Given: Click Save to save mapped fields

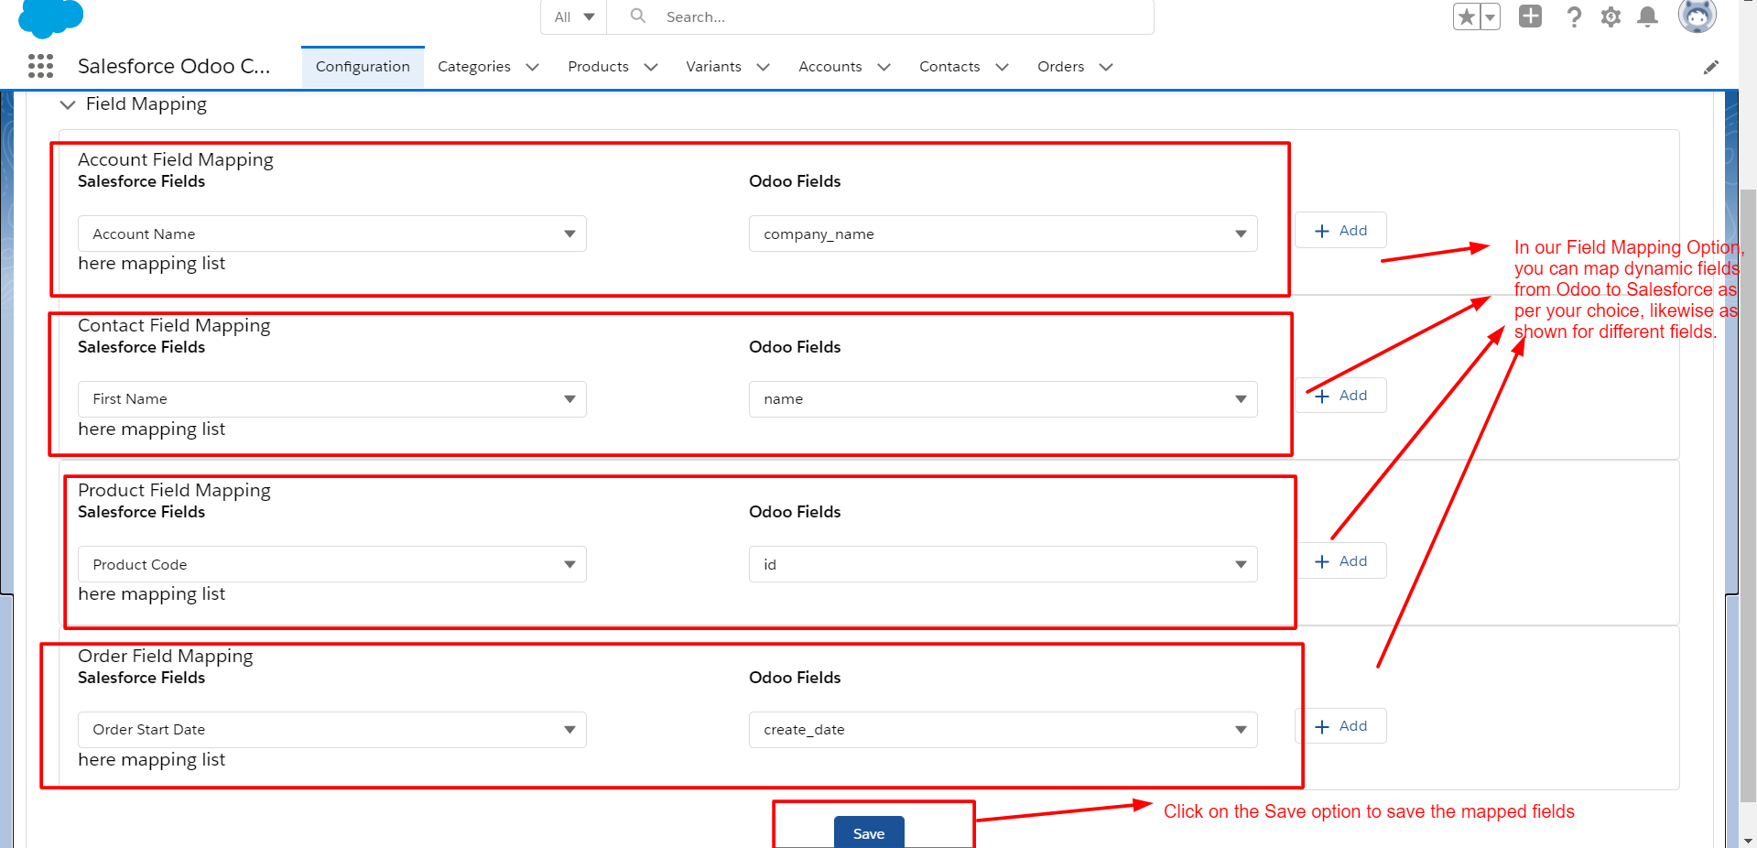Looking at the screenshot, I should pyautogui.click(x=868, y=833).
